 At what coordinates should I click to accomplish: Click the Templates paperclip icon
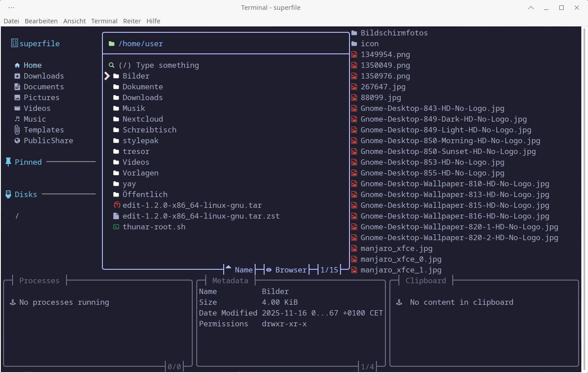17,130
